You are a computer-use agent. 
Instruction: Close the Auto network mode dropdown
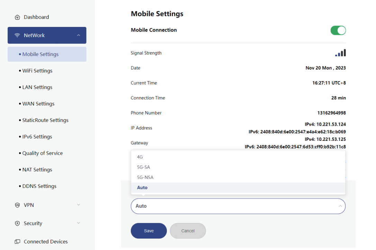[x=340, y=206]
